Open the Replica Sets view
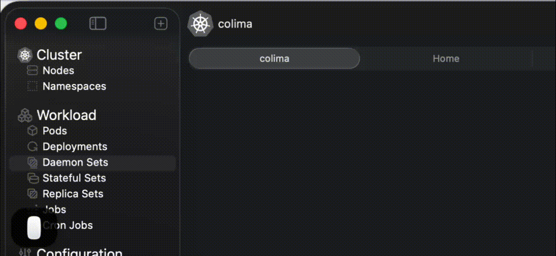 pos(72,194)
